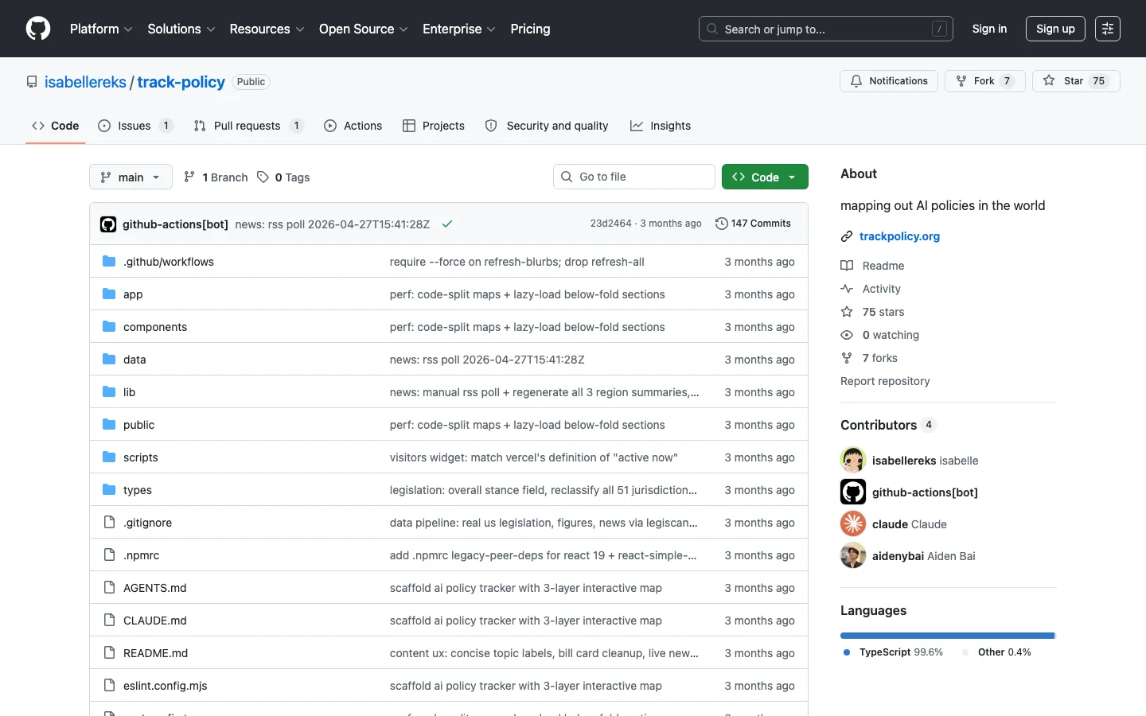Select the .gitignore file icon
The width and height of the screenshot is (1146, 716).
[x=109, y=522]
